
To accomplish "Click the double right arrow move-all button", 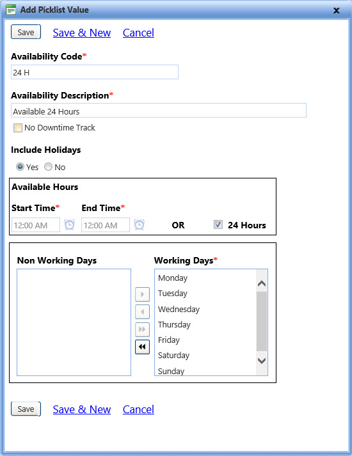I will 142,329.
